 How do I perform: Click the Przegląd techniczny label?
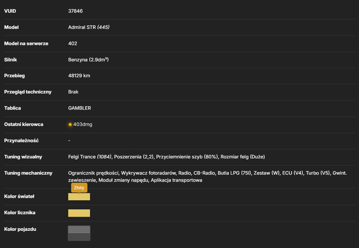pyautogui.click(x=28, y=92)
